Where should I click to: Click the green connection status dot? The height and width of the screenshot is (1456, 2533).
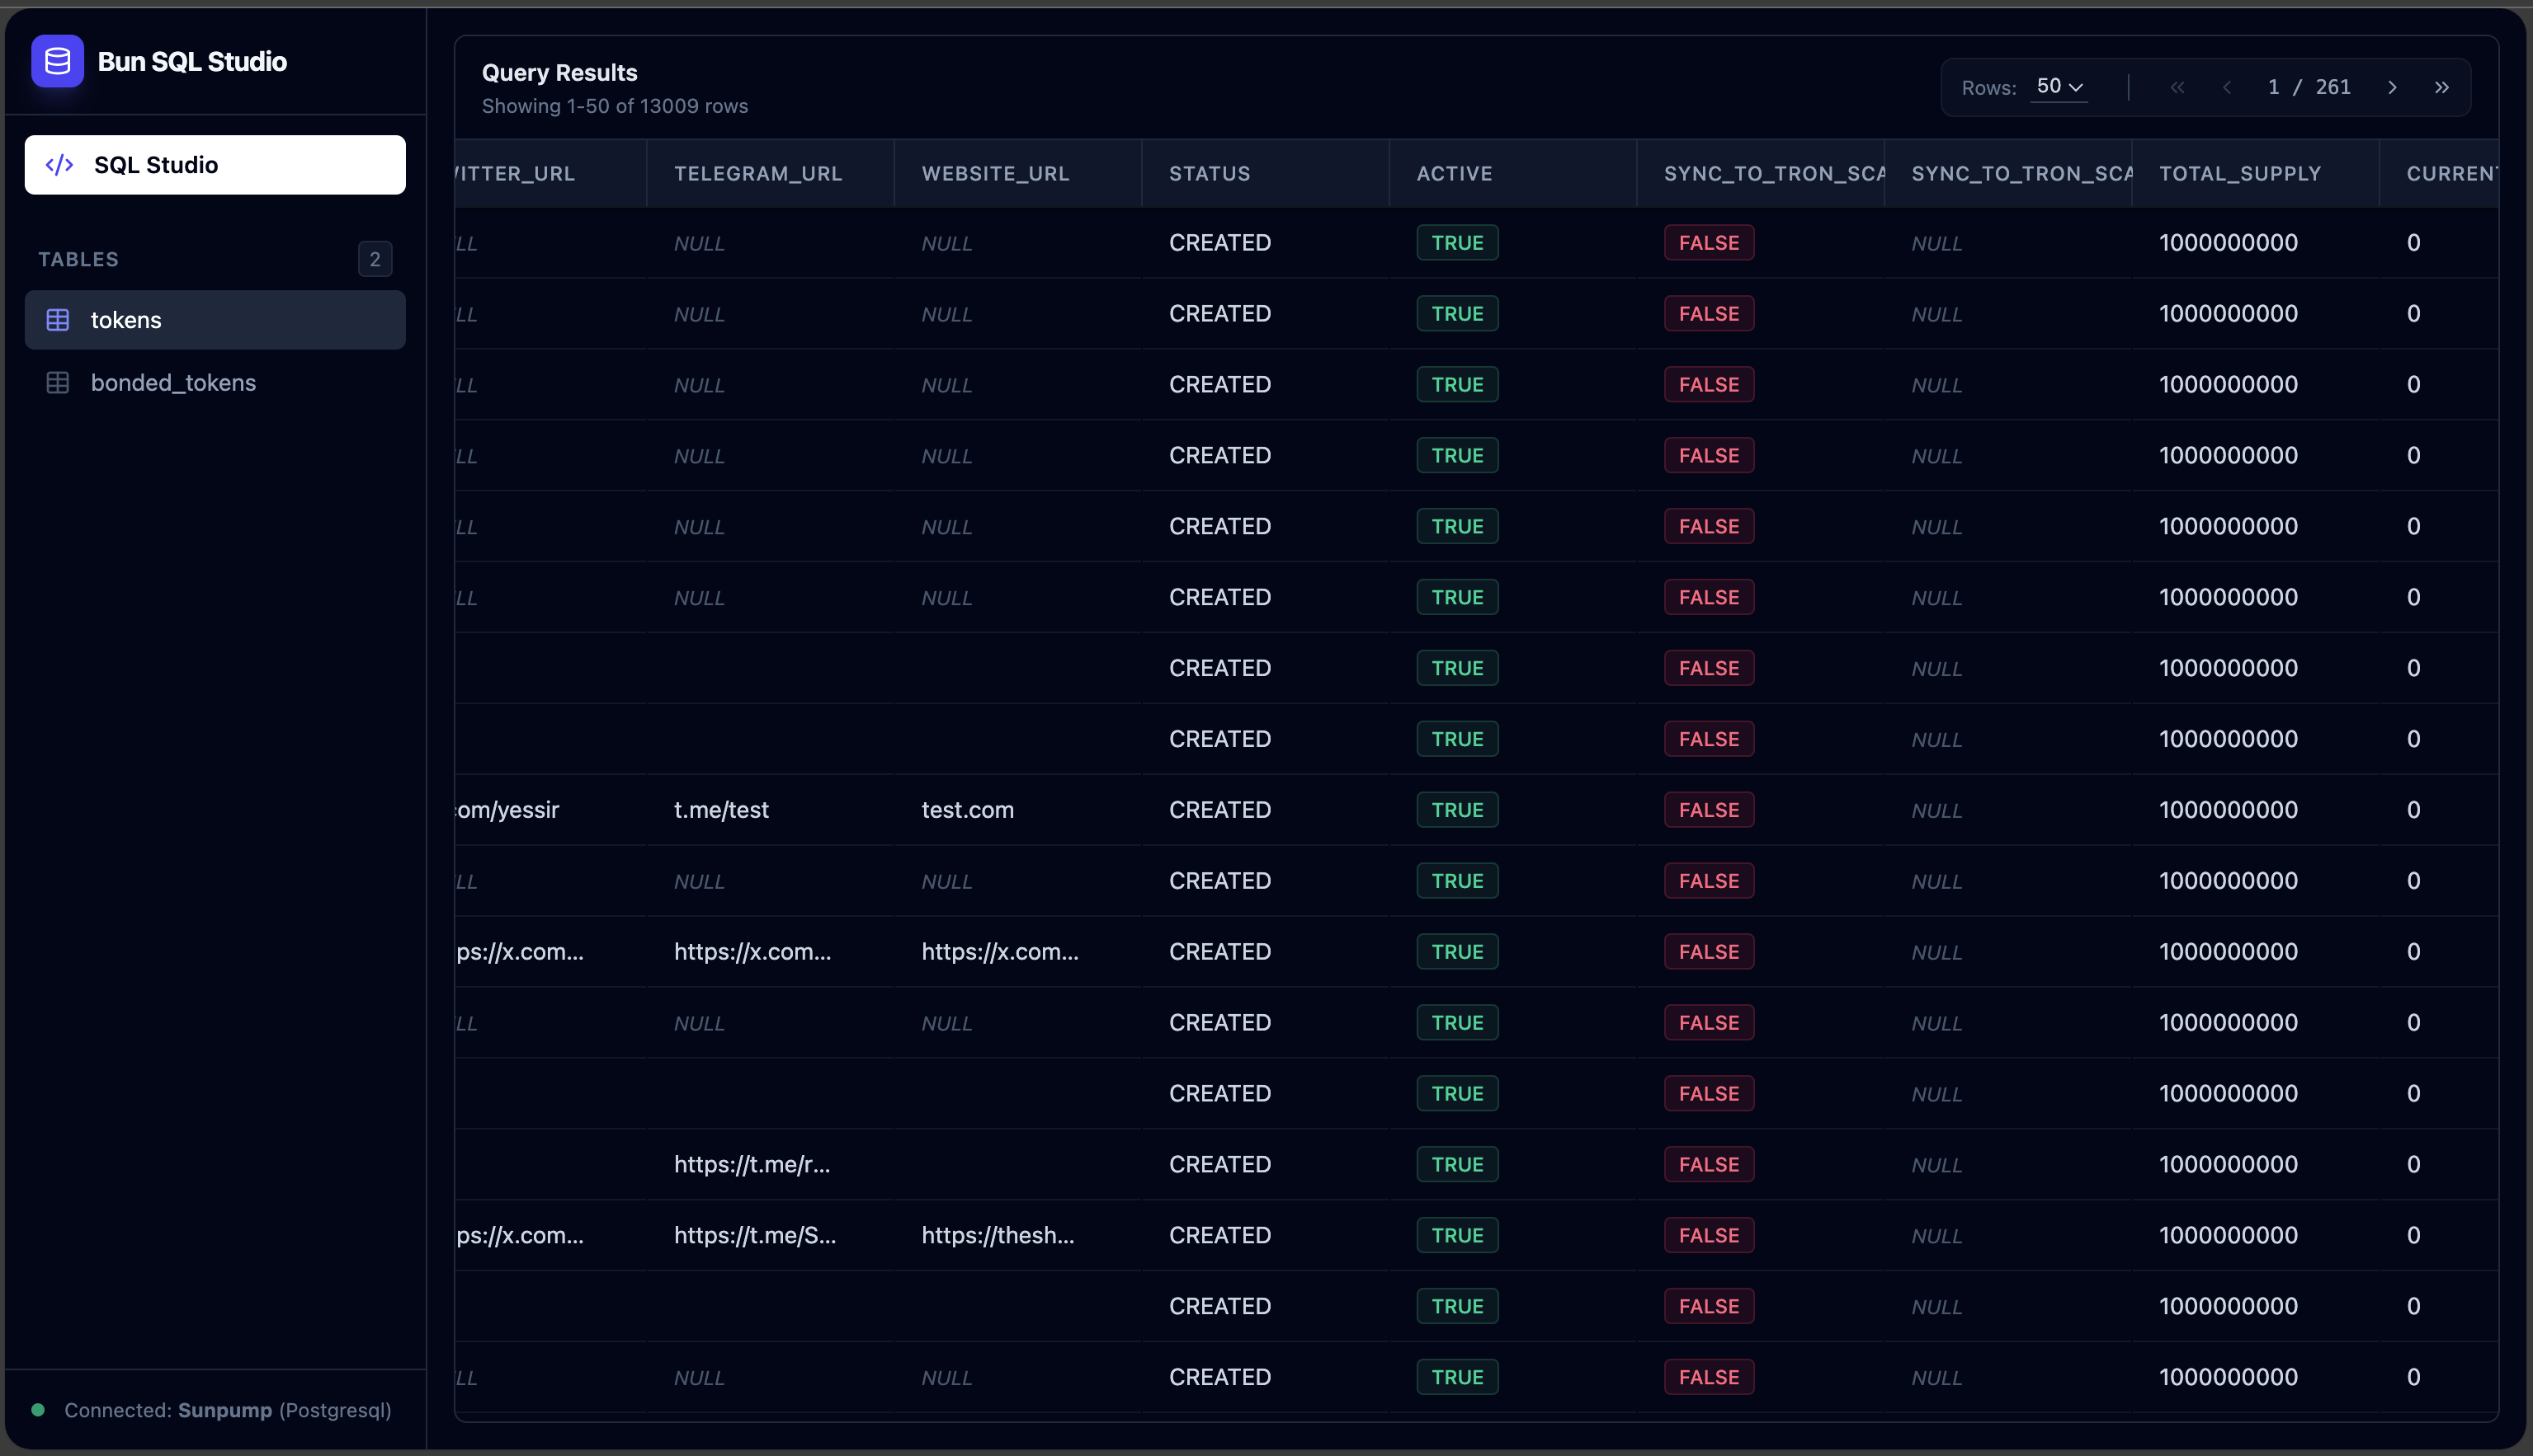(x=38, y=1410)
